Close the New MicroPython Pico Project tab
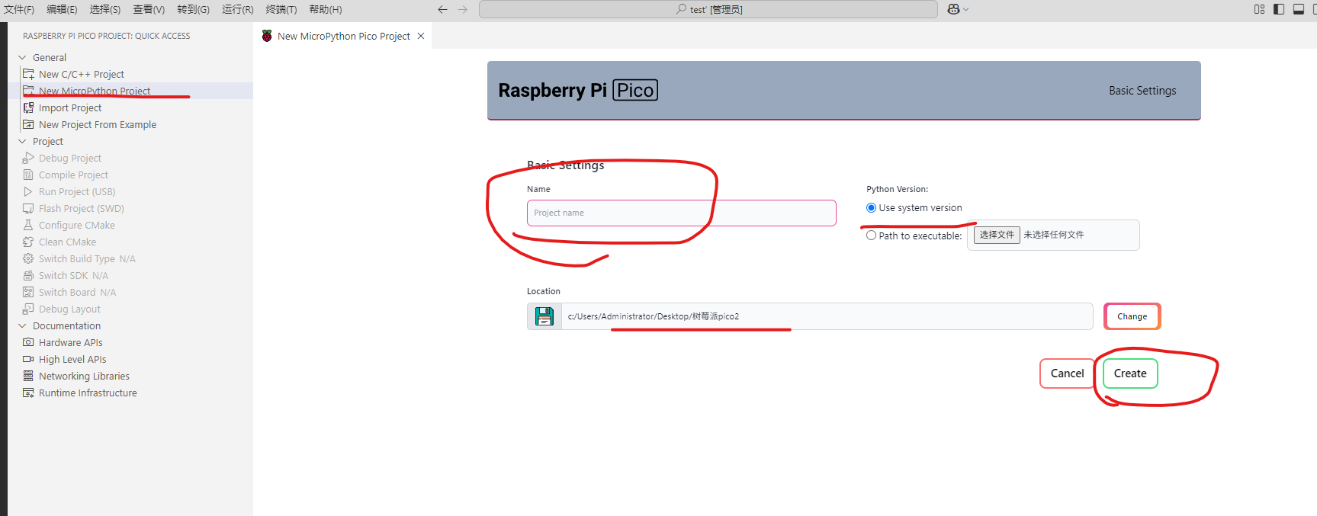The width and height of the screenshot is (1317, 516). pyautogui.click(x=420, y=36)
